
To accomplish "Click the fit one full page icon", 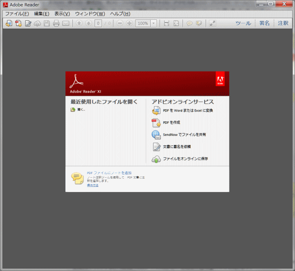I will [176, 24].
